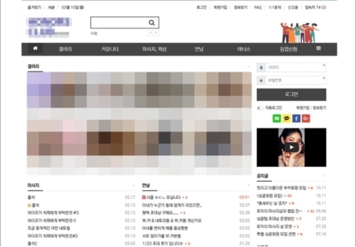Open 만남 post timed 08:51
356x247 pixels.
tap(164, 198)
